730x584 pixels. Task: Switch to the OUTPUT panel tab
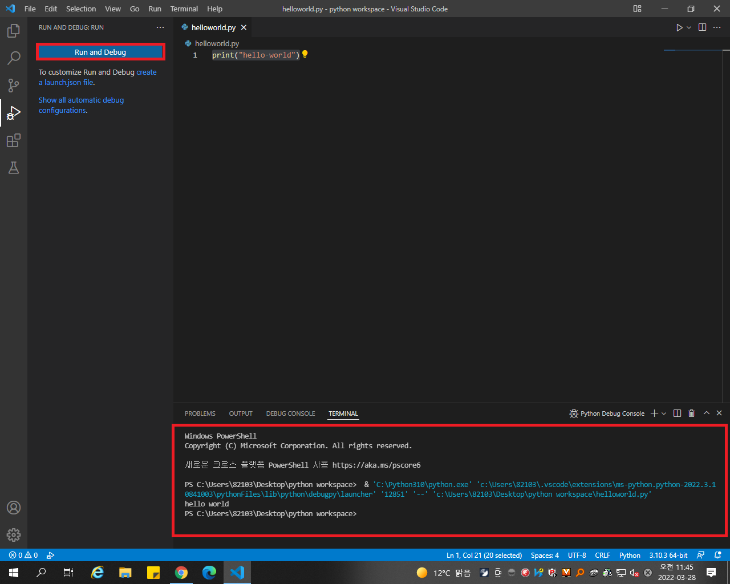point(241,413)
